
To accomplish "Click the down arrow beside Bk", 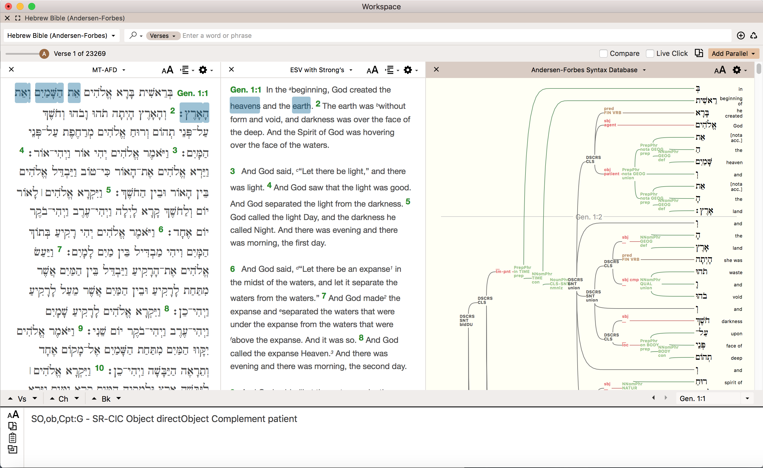I will (x=118, y=399).
